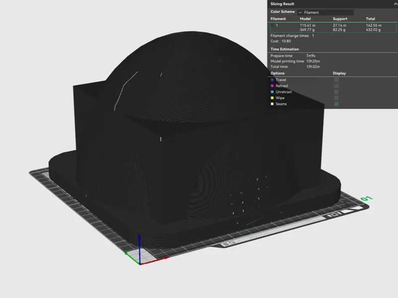Select the Total length 142.55 m
398x298 pixels.
coord(374,25)
